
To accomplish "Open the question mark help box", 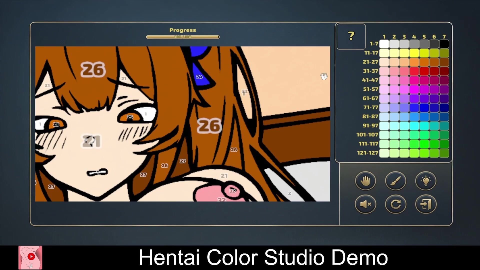I will 351,36.
